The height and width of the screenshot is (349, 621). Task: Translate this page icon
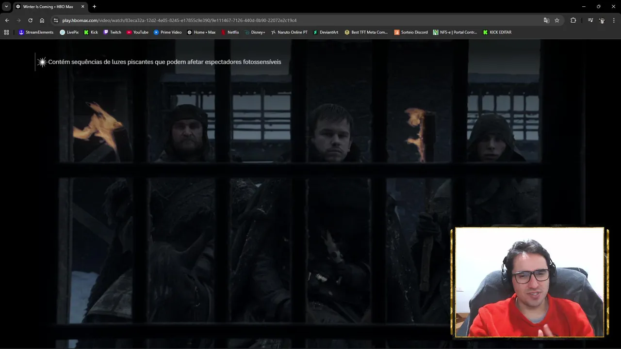coord(546,20)
